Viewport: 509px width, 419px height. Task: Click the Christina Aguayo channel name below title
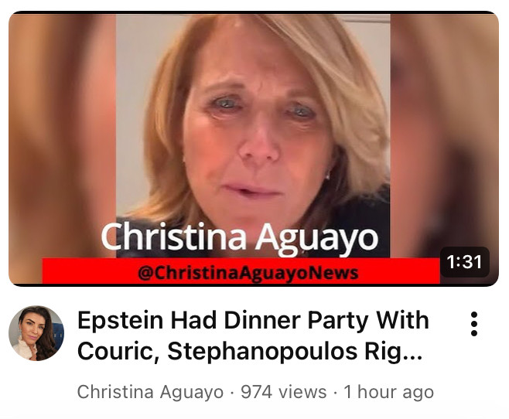(x=150, y=392)
